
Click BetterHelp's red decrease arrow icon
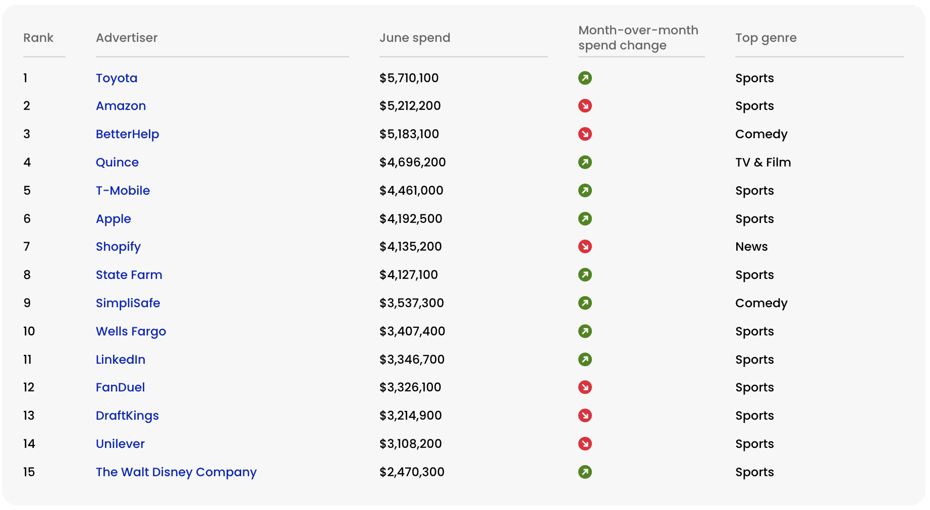pos(585,134)
